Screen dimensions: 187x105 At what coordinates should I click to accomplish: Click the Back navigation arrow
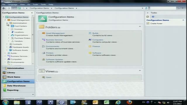tap(4, 8)
